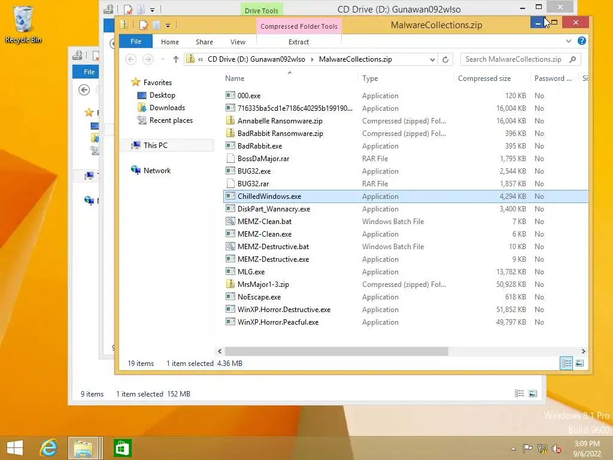Switch to Details view in MalwareCollections.zip window
Screen dimensions: 613x460
[x=566, y=364]
